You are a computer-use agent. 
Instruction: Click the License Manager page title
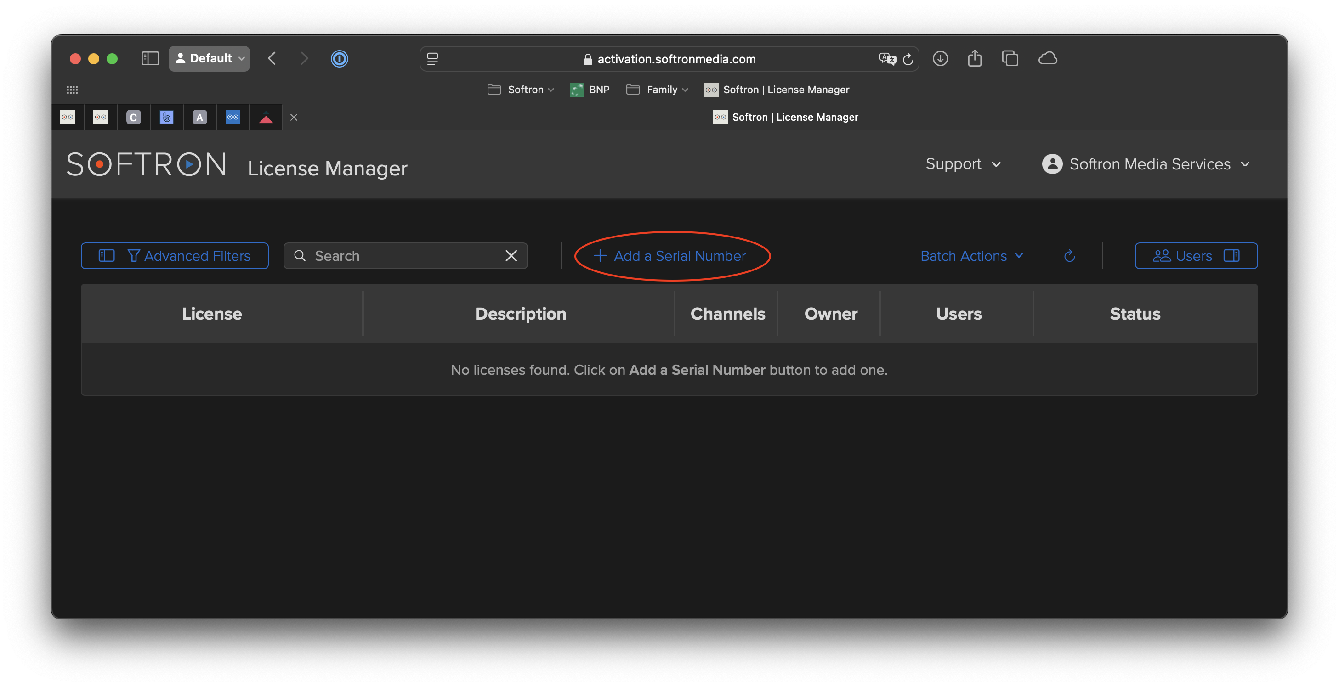tap(328, 169)
